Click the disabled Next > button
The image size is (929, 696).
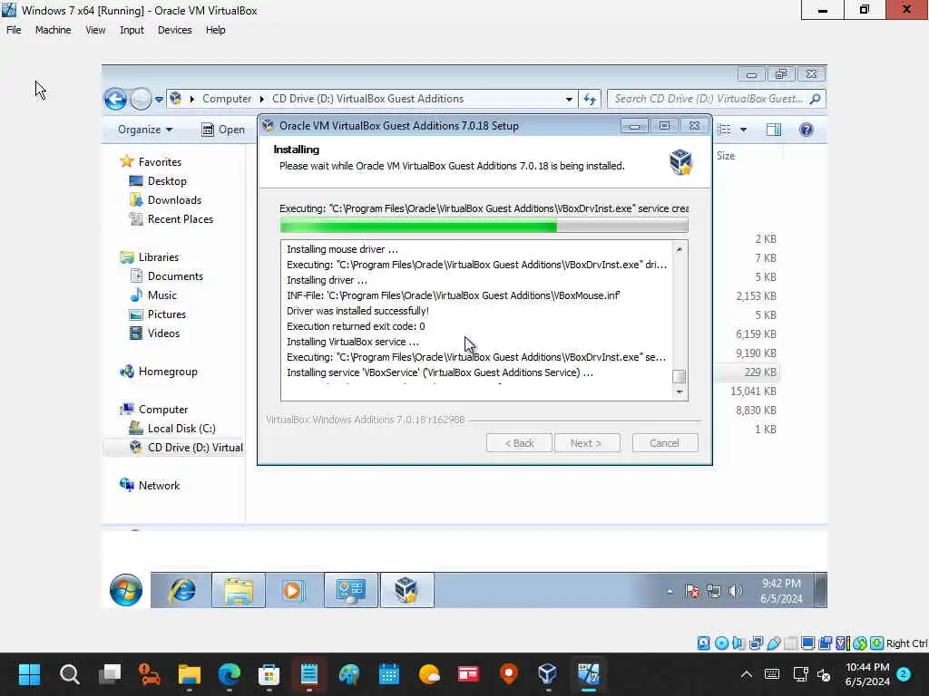(587, 442)
